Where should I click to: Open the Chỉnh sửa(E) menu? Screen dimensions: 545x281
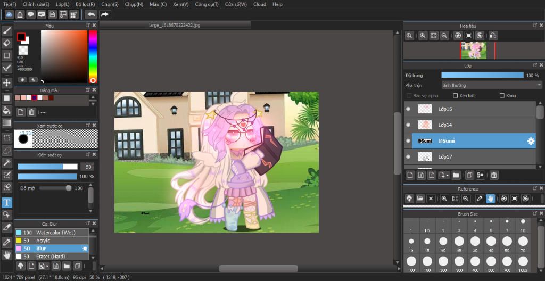coord(36,4)
